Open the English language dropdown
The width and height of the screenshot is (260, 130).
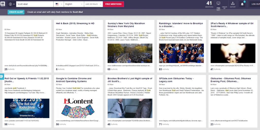74,4
